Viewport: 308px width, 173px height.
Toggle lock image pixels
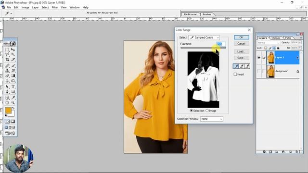click(x=270, y=48)
